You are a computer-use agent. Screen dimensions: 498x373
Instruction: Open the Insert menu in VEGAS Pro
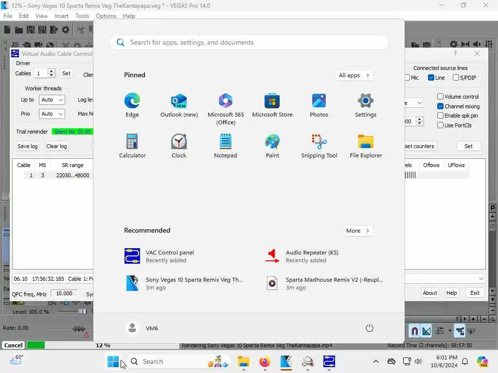(x=61, y=16)
